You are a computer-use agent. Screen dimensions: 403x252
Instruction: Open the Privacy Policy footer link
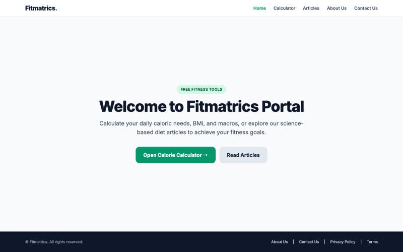[x=343, y=242]
